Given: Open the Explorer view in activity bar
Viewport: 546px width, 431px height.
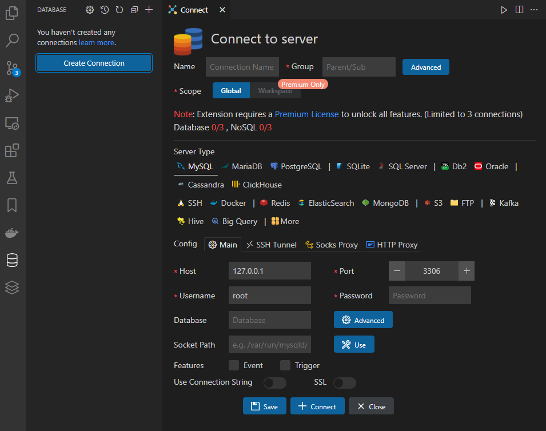Looking at the screenshot, I should 12,13.
